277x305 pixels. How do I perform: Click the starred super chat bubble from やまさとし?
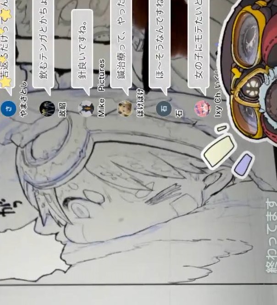tap(7, 48)
